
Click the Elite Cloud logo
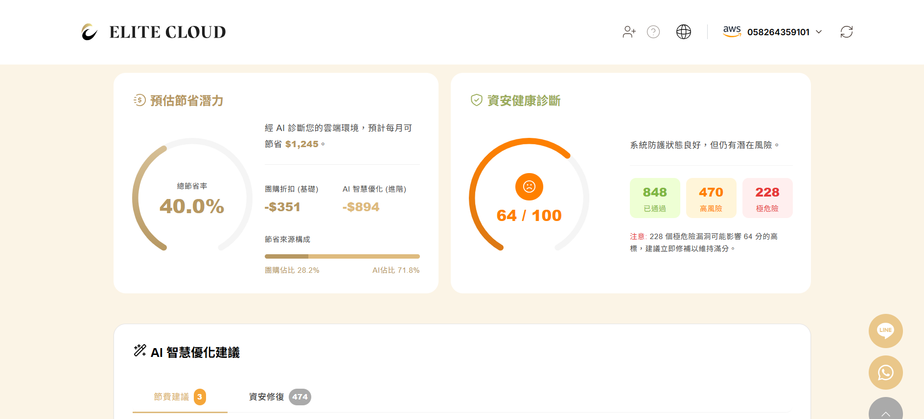pyautogui.click(x=153, y=32)
